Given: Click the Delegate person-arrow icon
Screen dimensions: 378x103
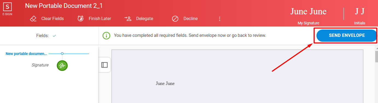Looking at the screenshot, I should click(x=128, y=18).
